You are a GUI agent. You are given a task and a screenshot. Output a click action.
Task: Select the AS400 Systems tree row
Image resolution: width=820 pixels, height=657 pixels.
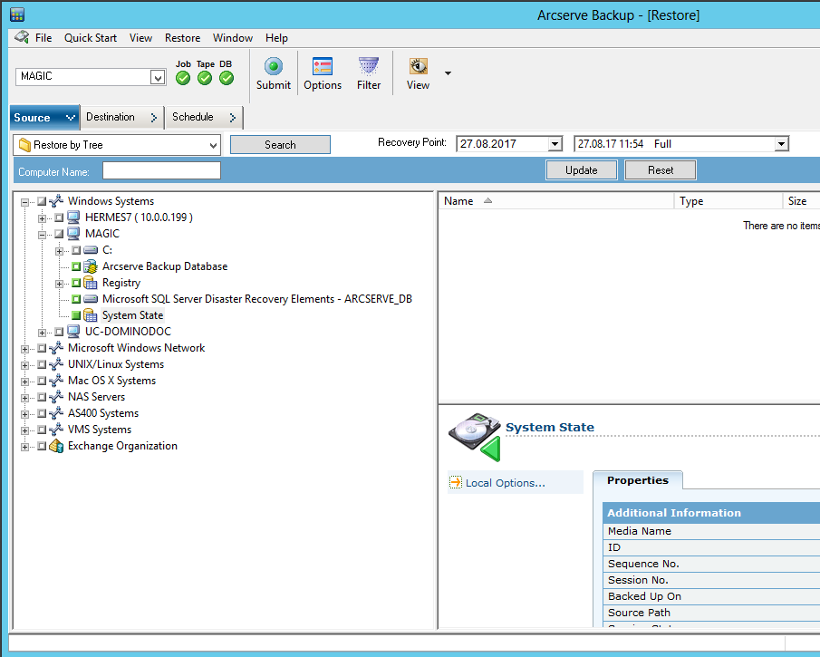[x=103, y=413]
